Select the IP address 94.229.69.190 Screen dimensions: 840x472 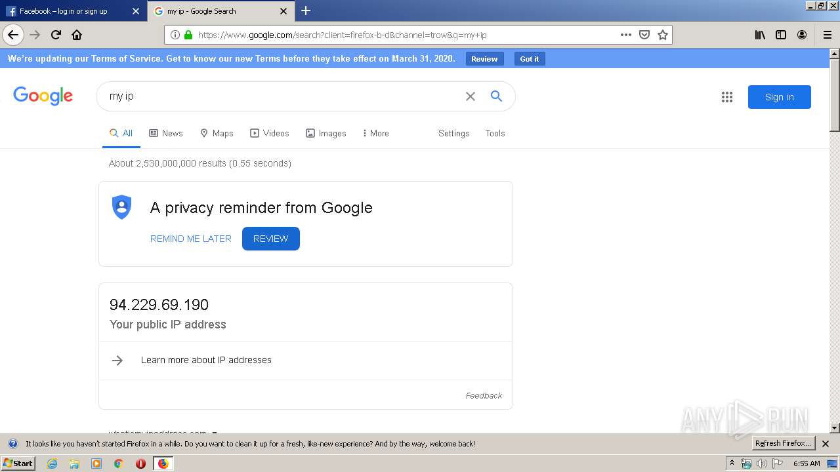[x=159, y=305]
